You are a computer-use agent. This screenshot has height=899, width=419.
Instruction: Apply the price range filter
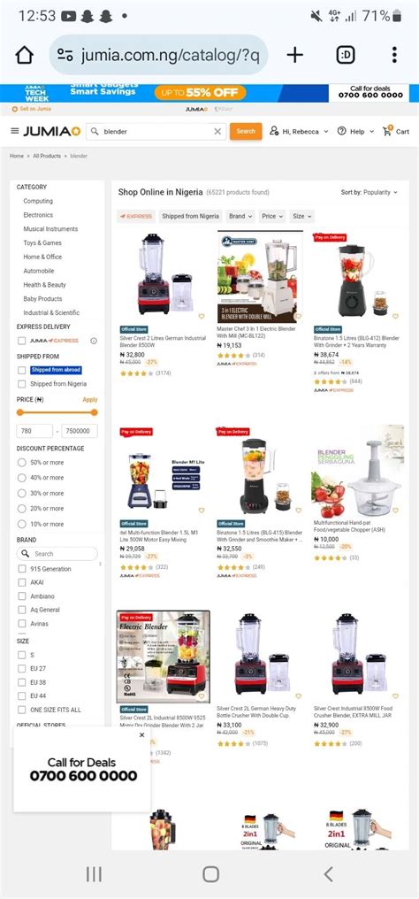90,400
